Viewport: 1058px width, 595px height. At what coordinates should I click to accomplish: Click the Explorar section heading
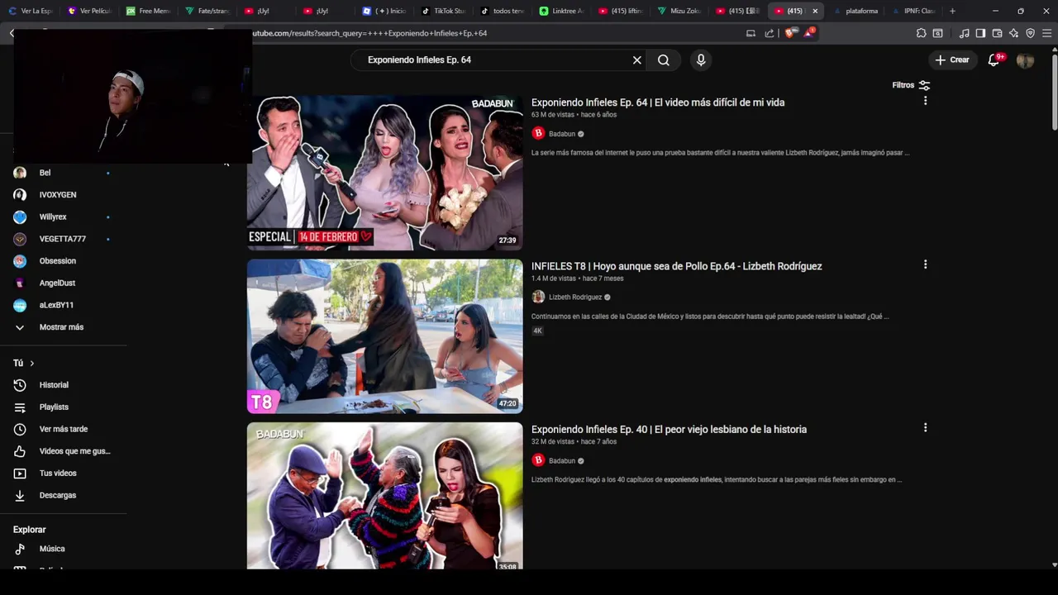(x=30, y=530)
